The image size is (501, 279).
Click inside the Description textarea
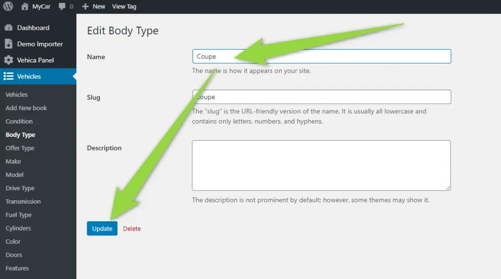click(321, 165)
